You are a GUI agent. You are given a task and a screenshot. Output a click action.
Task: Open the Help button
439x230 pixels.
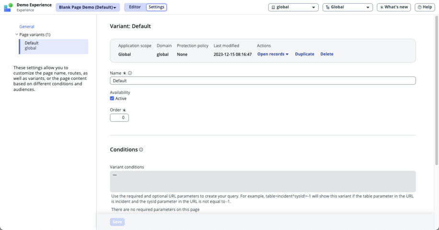(425, 7)
